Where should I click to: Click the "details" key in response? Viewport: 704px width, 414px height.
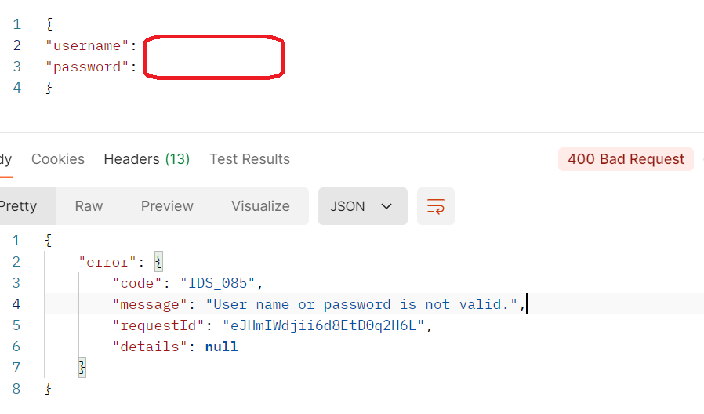click(x=150, y=347)
